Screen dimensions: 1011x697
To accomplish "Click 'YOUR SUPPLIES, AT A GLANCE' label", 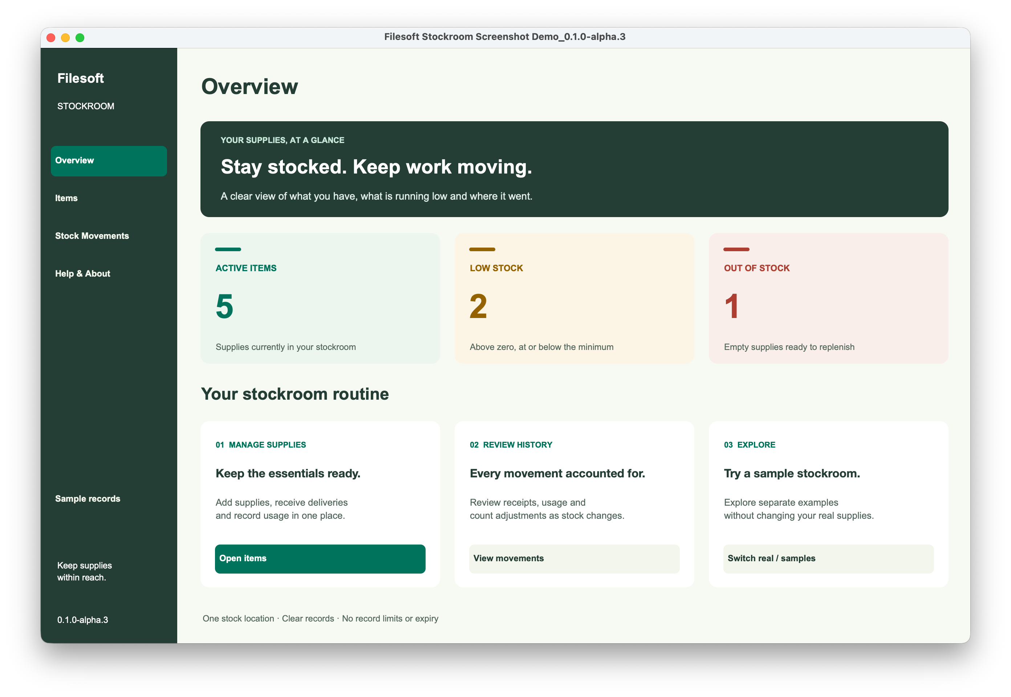I will pyautogui.click(x=282, y=140).
